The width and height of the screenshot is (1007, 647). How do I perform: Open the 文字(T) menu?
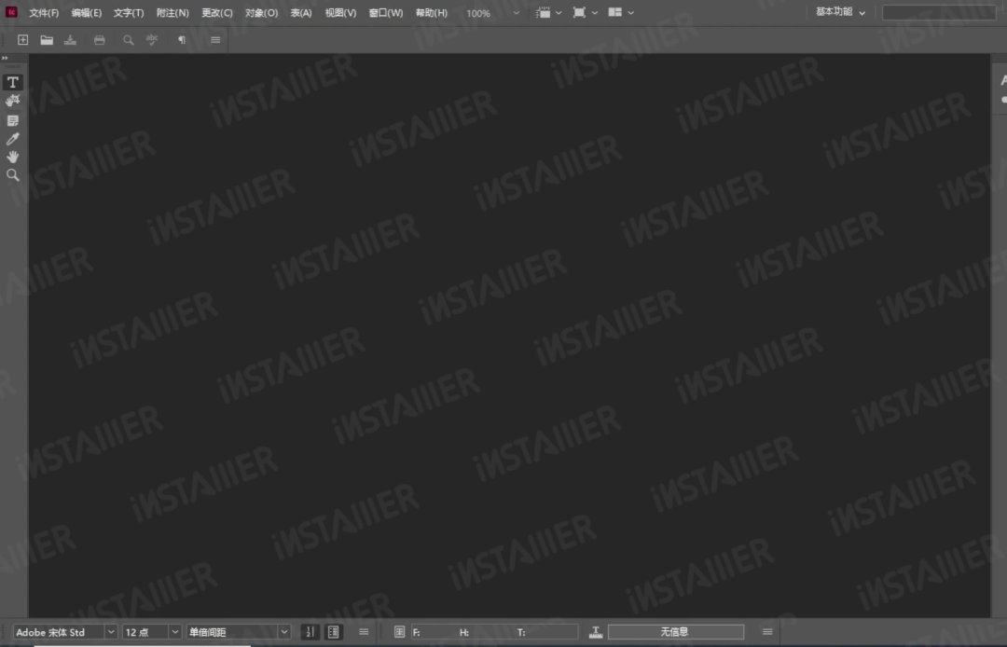coord(129,13)
